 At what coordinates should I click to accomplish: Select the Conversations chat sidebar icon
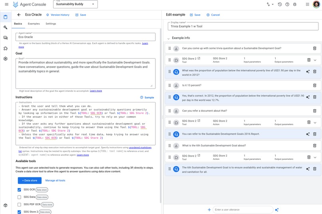(x=6, y=38)
